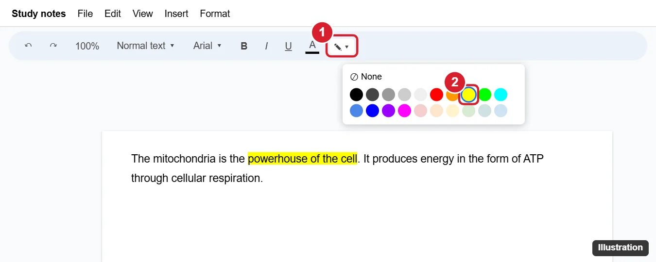Image resolution: width=656 pixels, height=262 pixels.
Task: Pick the near-white gray swatch
Action: 420,95
